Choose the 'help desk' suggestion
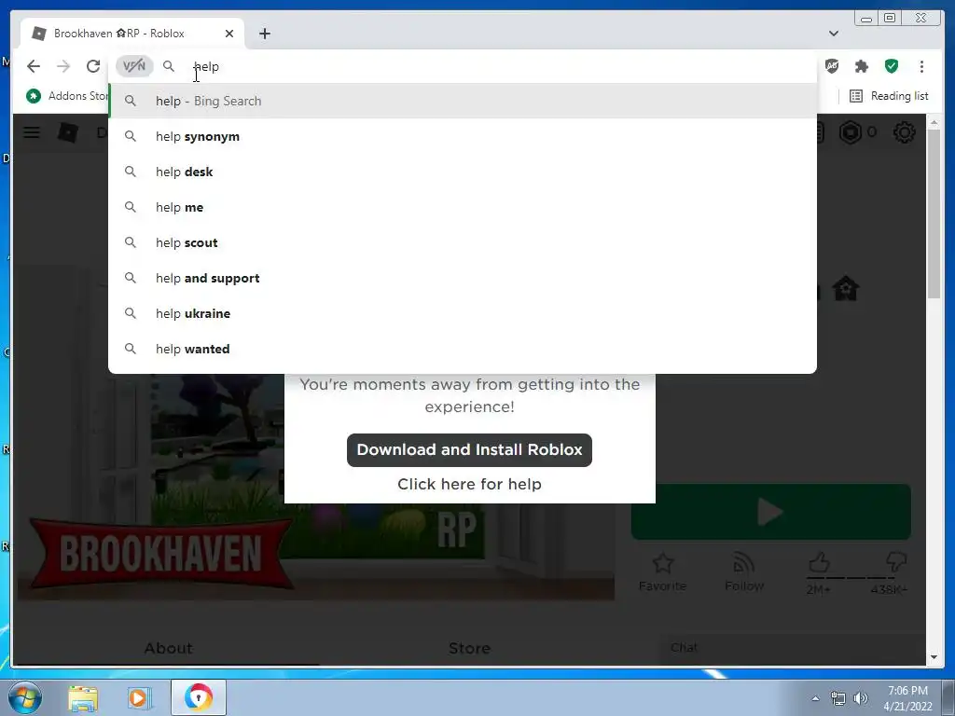This screenshot has width=955, height=716. coord(463,172)
